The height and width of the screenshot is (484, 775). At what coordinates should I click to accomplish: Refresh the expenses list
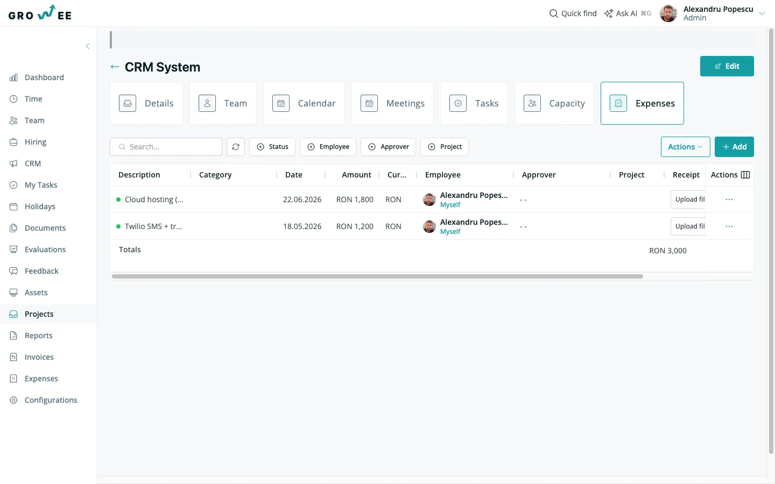point(236,147)
